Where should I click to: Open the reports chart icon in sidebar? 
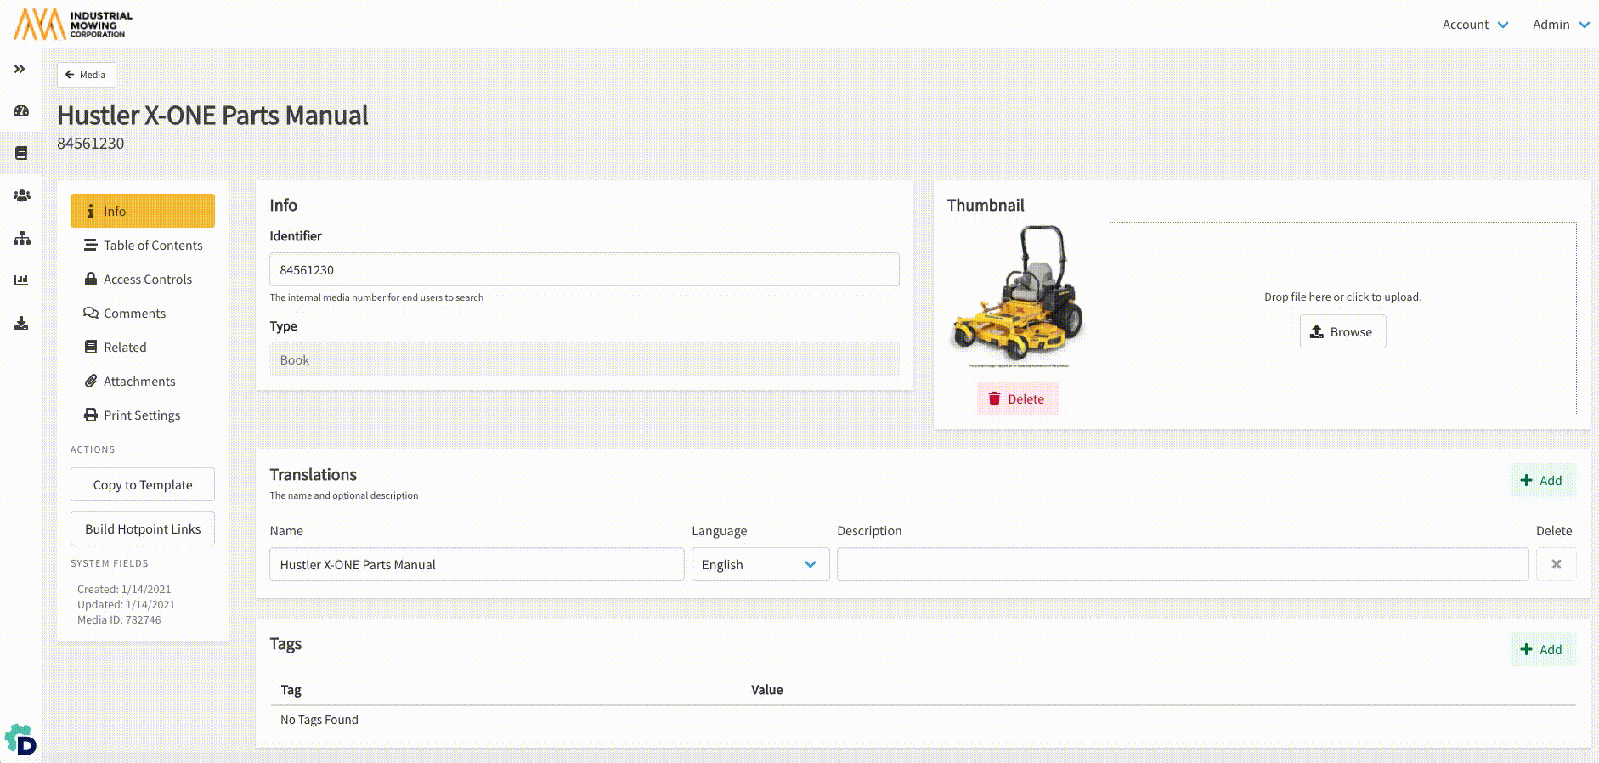[21, 280]
